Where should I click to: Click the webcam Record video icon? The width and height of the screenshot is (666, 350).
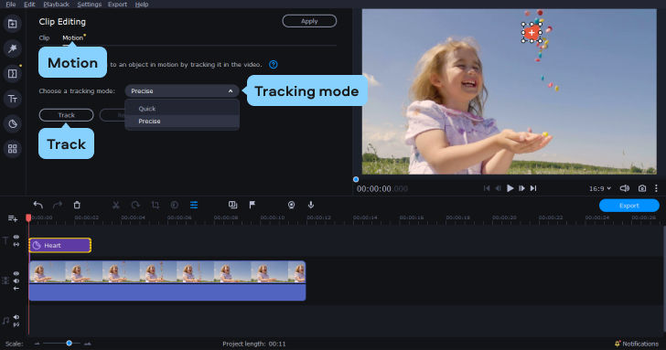pos(291,205)
